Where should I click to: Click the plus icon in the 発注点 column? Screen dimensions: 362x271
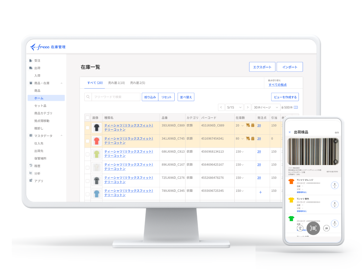tap(261, 192)
